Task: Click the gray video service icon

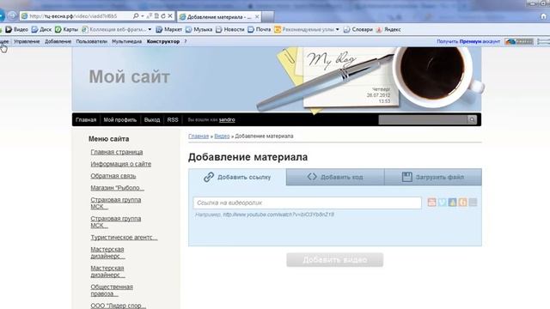Action: pos(473,203)
